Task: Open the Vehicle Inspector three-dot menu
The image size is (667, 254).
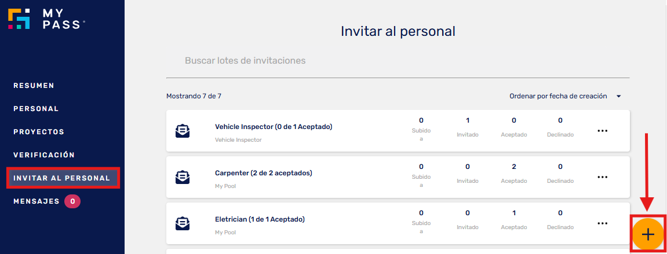Action: [x=602, y=131]
